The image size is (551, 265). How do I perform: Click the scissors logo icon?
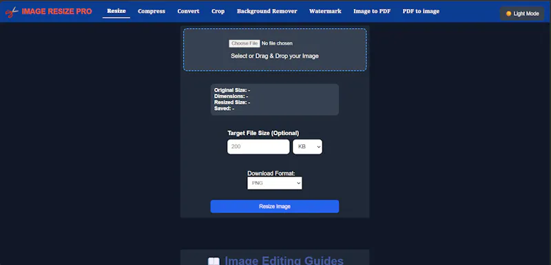coord(12,12)
